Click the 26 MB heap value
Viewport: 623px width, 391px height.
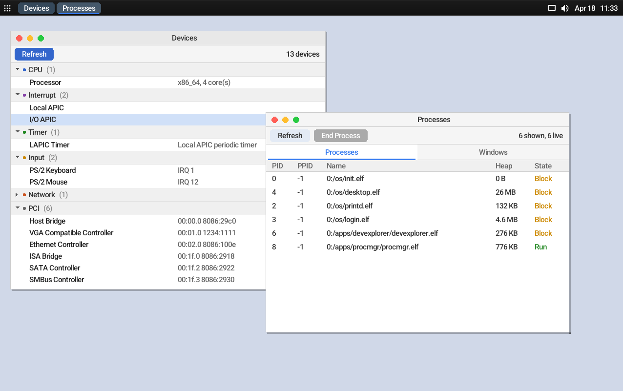click(505, 192)
